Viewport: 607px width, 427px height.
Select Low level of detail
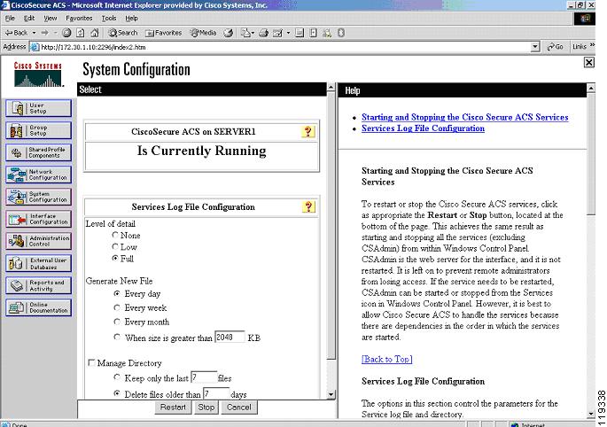coord(115,246)
